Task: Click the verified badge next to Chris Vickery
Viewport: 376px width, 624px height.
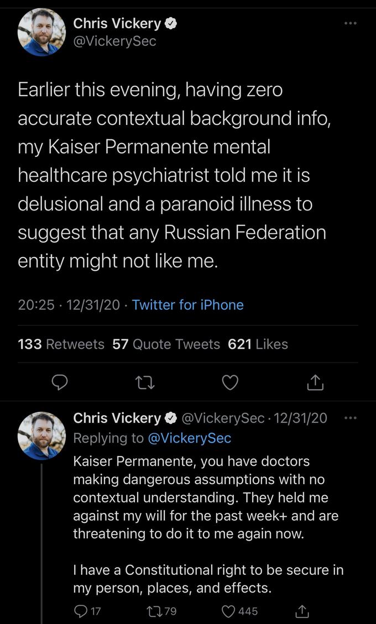Action: tap(172, 23)
